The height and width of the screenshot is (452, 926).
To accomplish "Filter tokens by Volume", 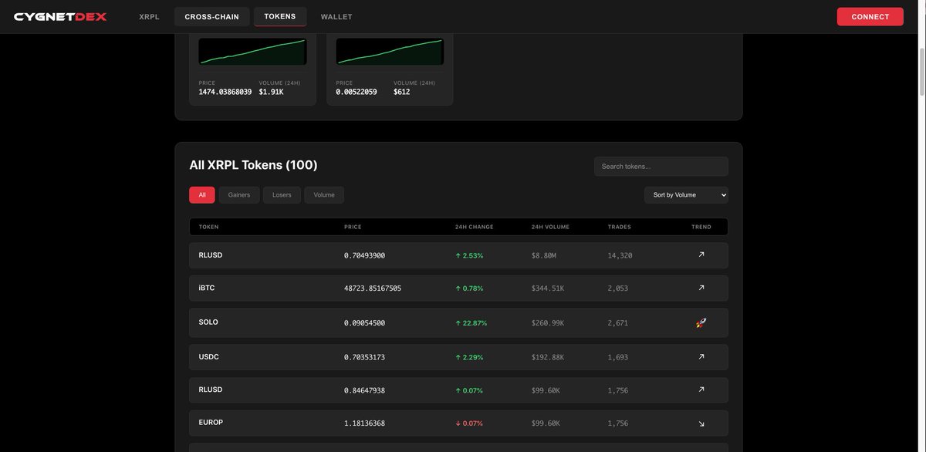I will coord(324,195).
